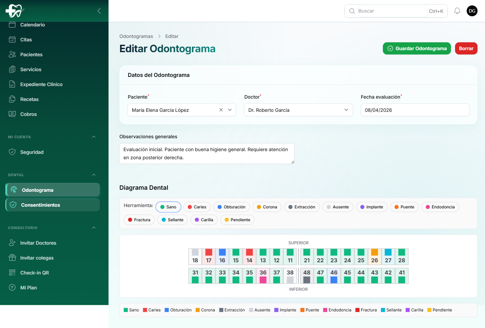
Task: Select the Implante tool
Action: pyautogui.click(x=372, y=207)
